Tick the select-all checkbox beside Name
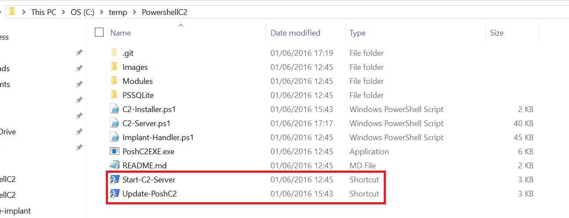The width and height of the screenshot is (569, 218). (99, 32)
